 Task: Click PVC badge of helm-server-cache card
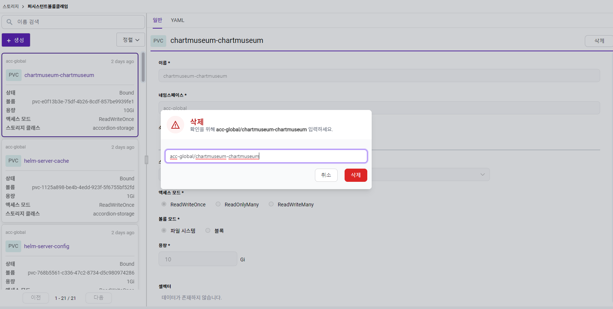[14, 161]
